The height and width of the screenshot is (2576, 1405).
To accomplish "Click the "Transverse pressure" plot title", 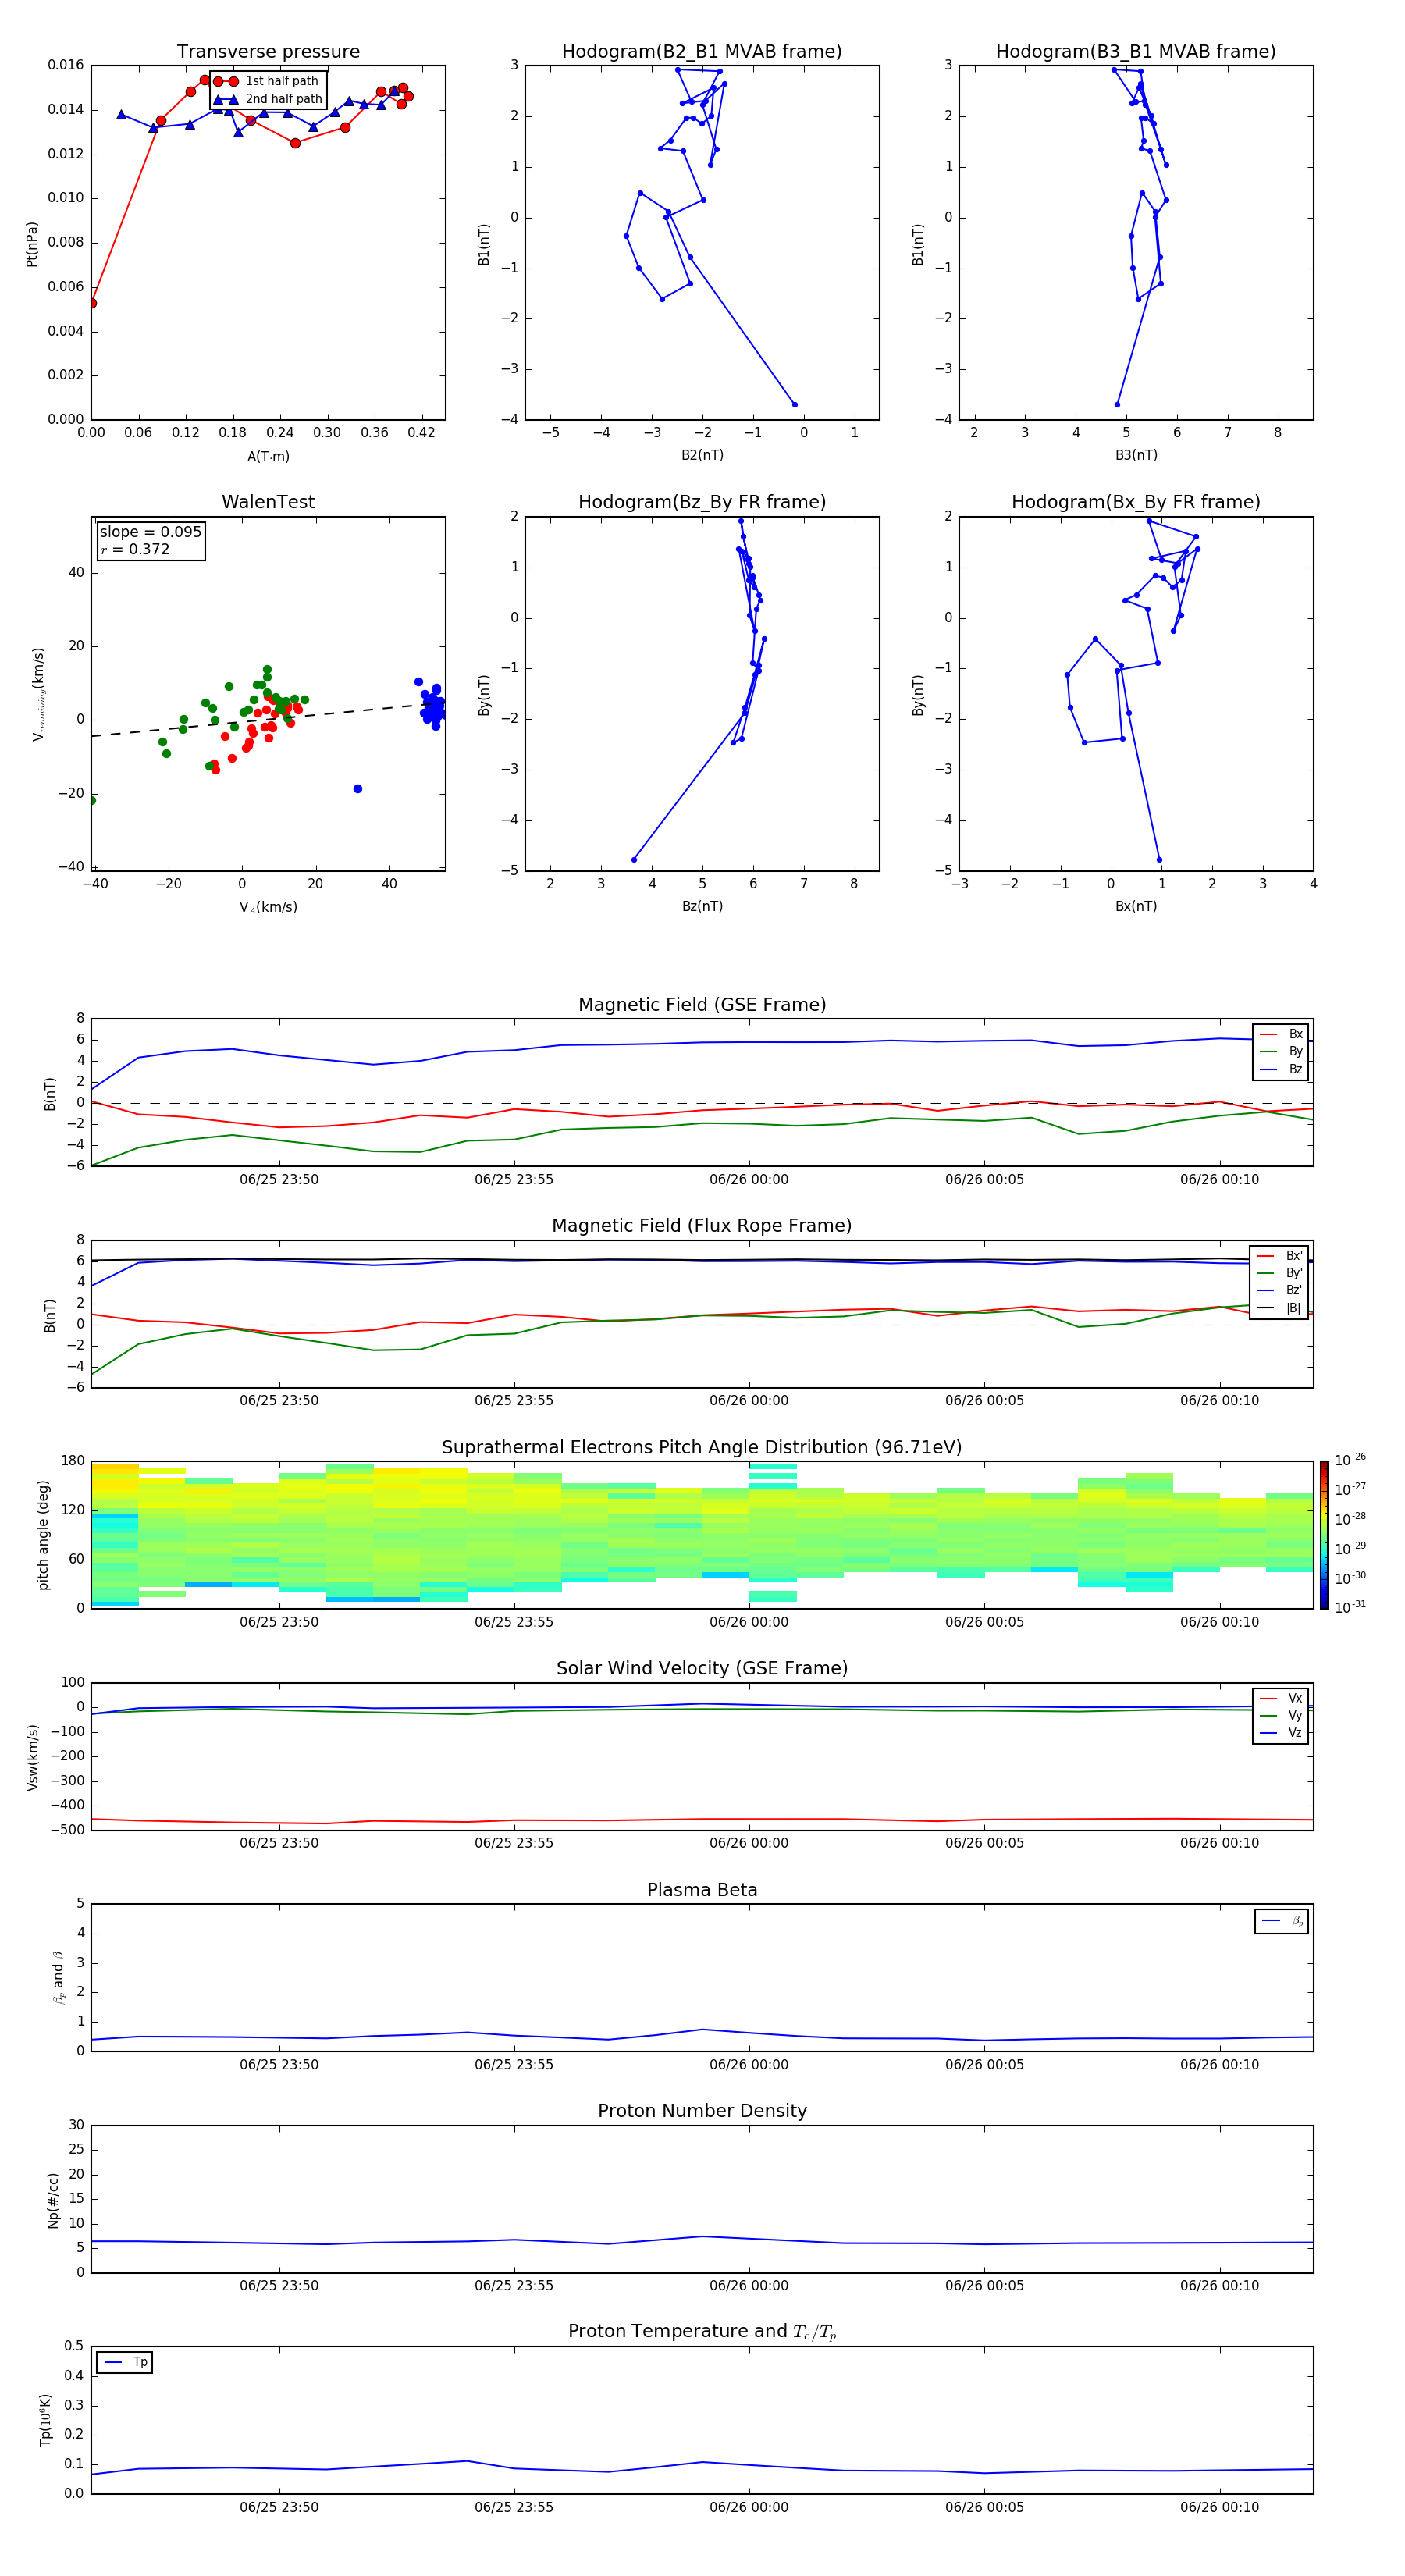I will coord(268,52).
